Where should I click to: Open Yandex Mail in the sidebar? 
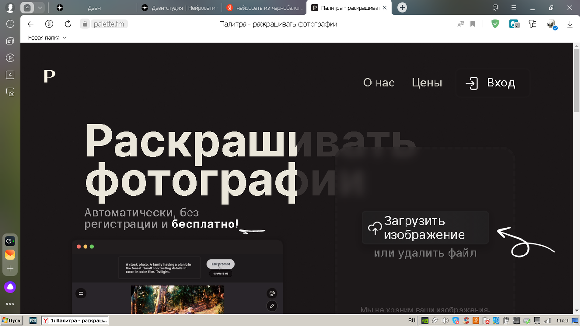(10, 255)
